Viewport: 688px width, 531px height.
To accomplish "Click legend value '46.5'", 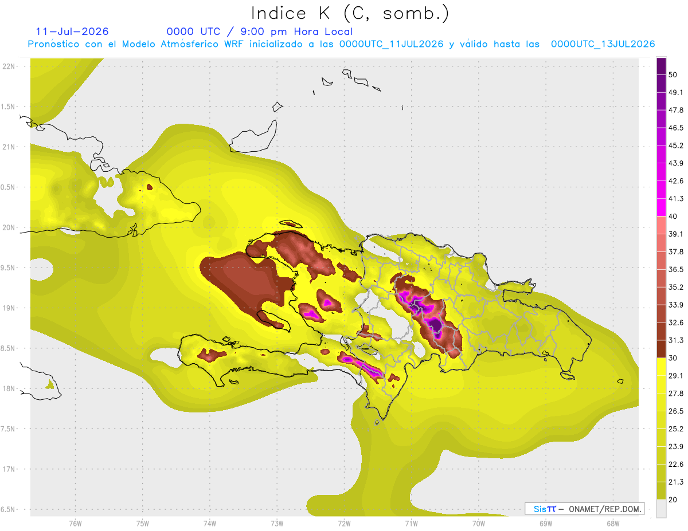I will pos(676,128).
